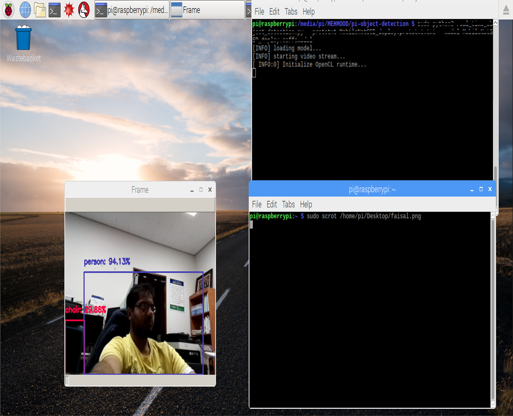Switch to the Frame taskbar entry
The image size is (513, 416).
click(x=207, y=10)
